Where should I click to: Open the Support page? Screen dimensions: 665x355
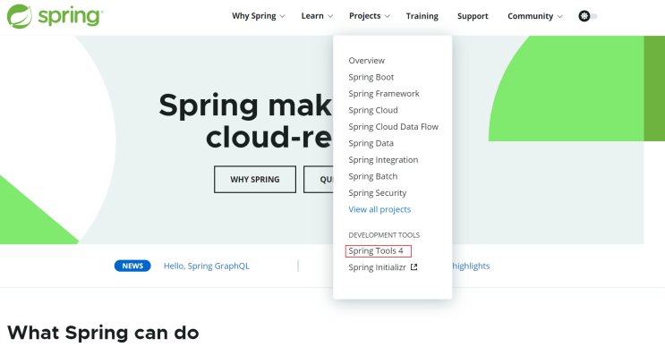pyautogui.click(x=473, y=16)
